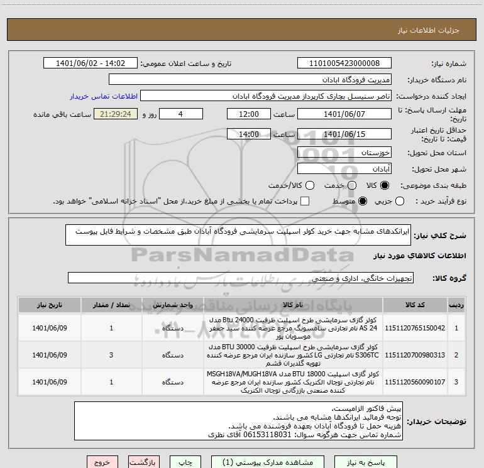Screen dimensions: 484x468
Task: Choose the متوسط purchase type radio
Action: coord(363,201)
